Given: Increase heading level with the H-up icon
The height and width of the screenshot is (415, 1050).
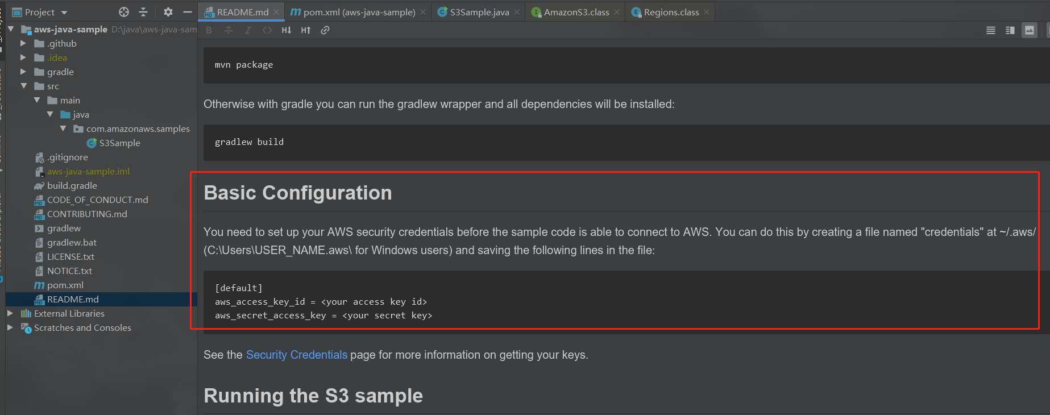Looking at the screenshot, I should coord(306,30).
